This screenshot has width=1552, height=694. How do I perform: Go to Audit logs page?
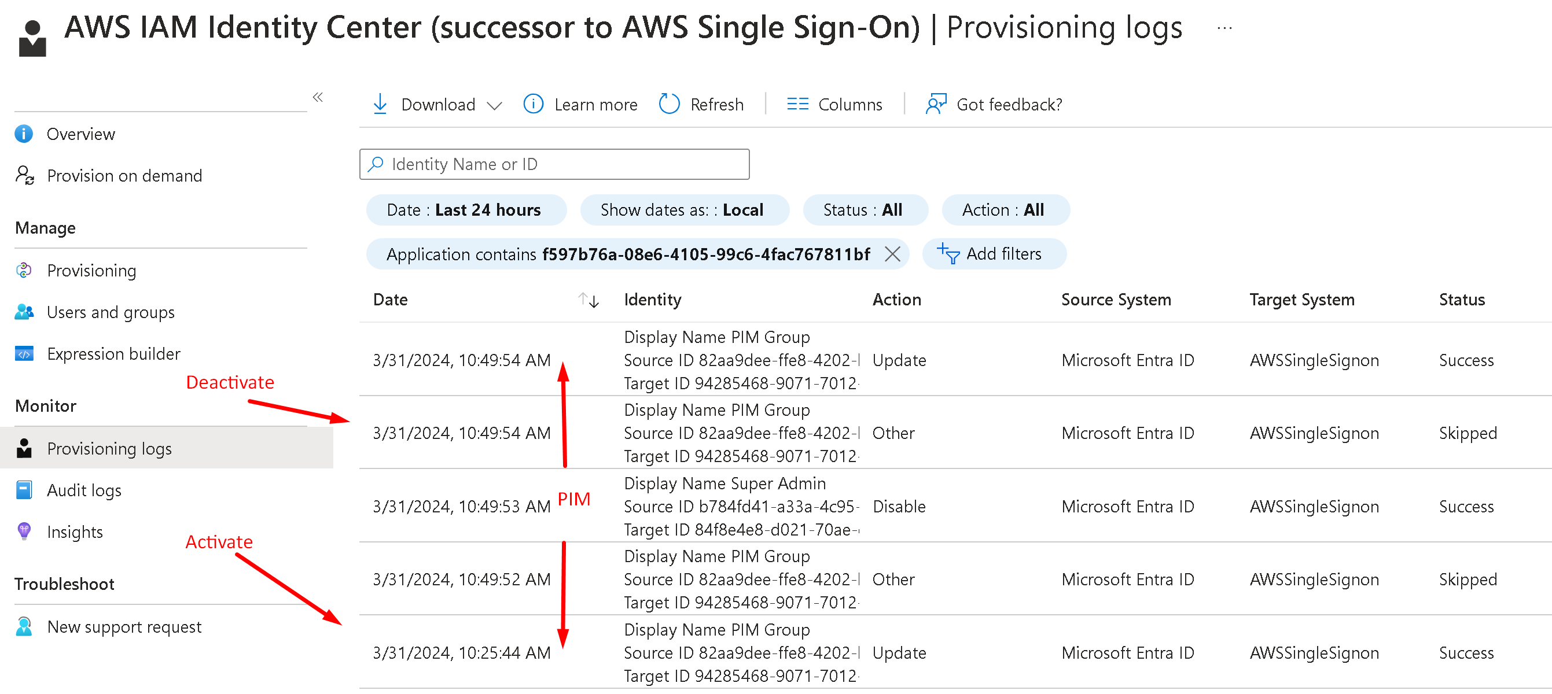click(x=84, y=490)
